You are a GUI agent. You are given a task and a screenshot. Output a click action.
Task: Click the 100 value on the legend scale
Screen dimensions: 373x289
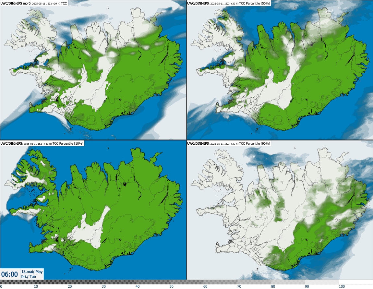[342, 286]
